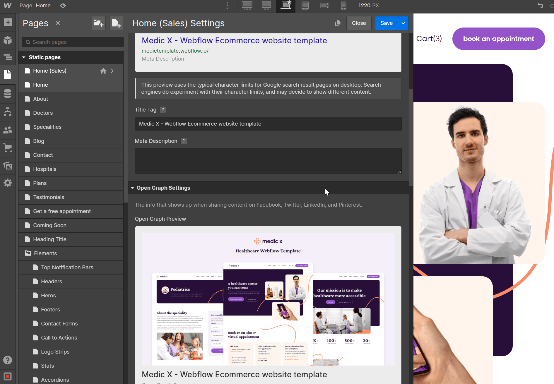
Task: Select the Plans page
Action: pos(71,183)
